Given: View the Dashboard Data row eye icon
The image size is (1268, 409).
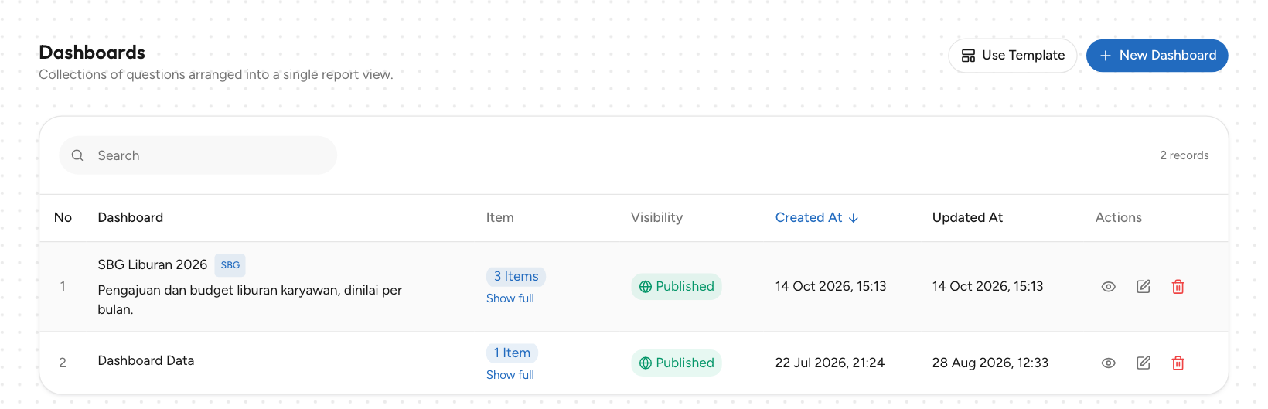Looking at the screenshot, I should click(x=1108, y=363).
